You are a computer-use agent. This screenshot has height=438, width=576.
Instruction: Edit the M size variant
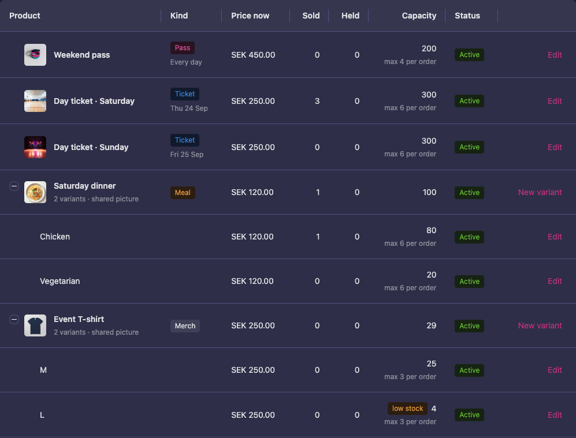click(555, 370)
